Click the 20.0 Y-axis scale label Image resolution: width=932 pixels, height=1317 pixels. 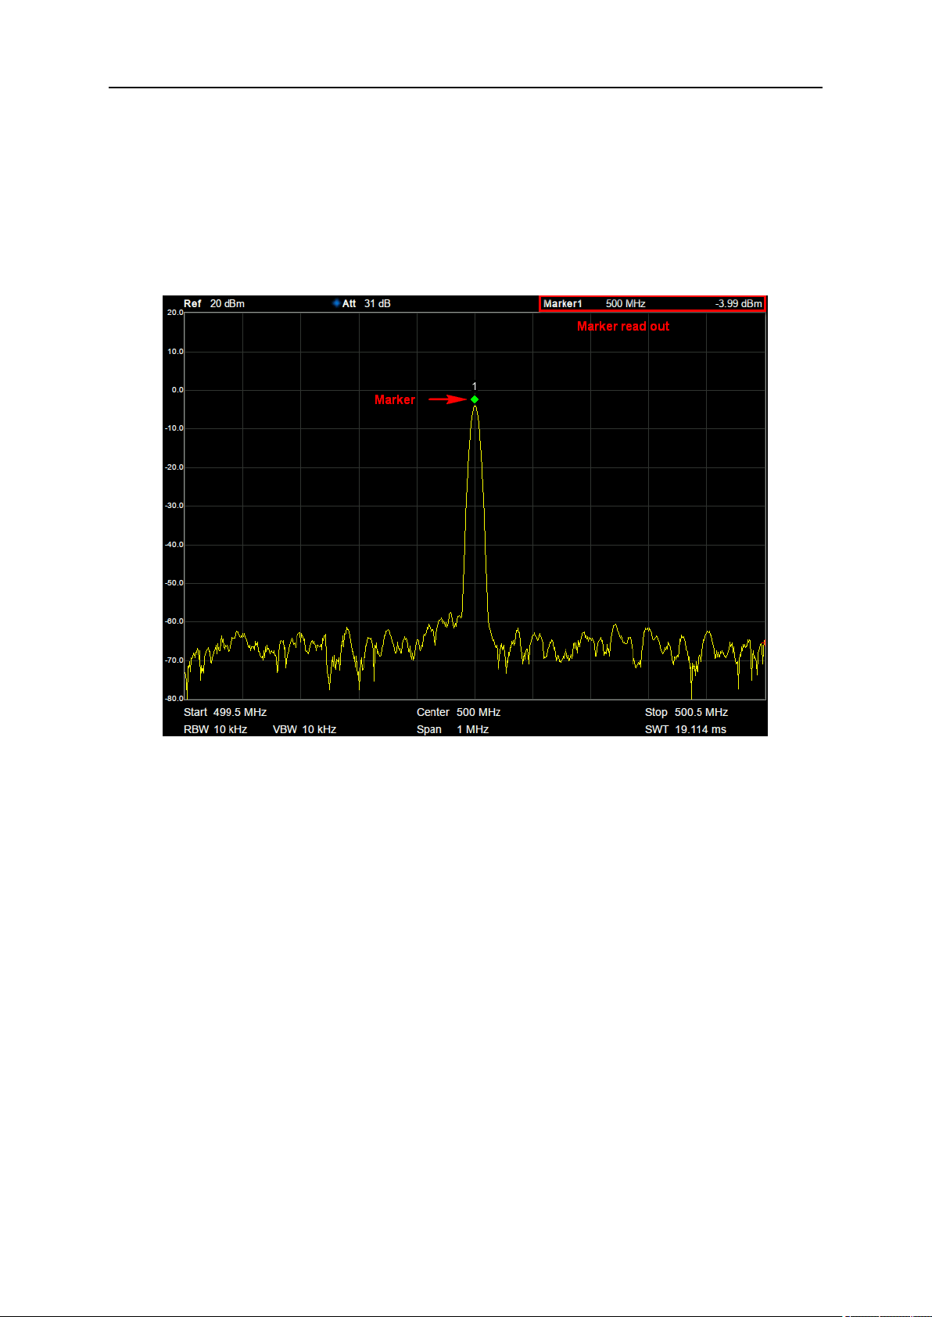tap(174, 313)
